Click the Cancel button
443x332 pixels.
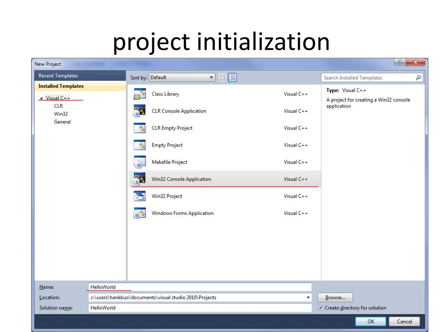click(x=404, y=321)
